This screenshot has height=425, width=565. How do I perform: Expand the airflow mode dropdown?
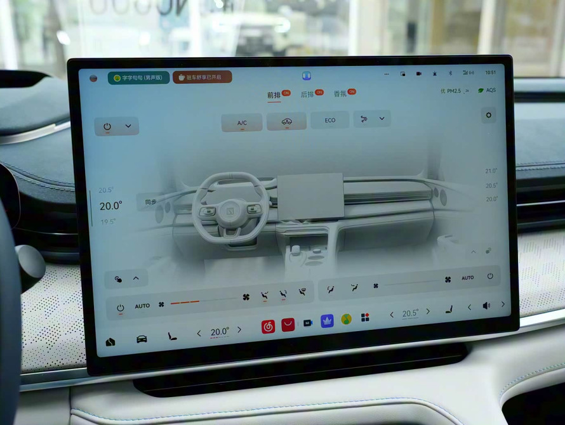382,119
